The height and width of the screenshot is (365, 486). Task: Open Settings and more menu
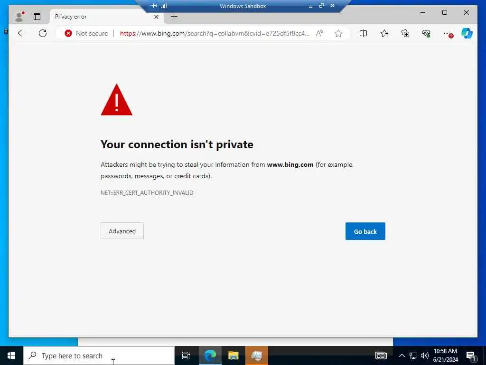447,33
